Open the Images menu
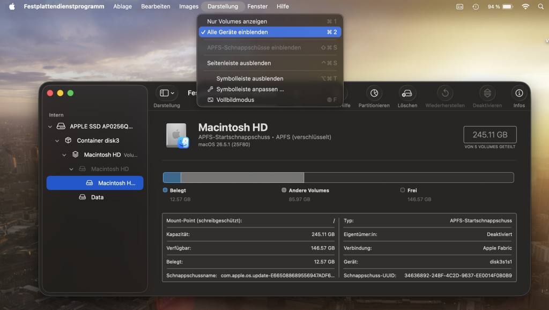549x310 pixels. (189, 6)
